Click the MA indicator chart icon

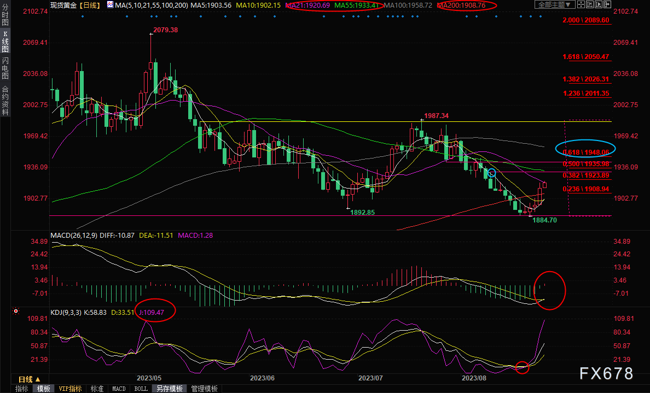110,5
